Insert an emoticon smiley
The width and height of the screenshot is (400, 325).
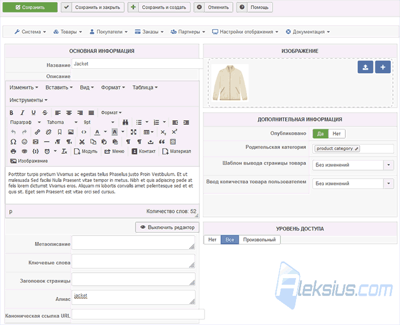click(x=24, y=142)
